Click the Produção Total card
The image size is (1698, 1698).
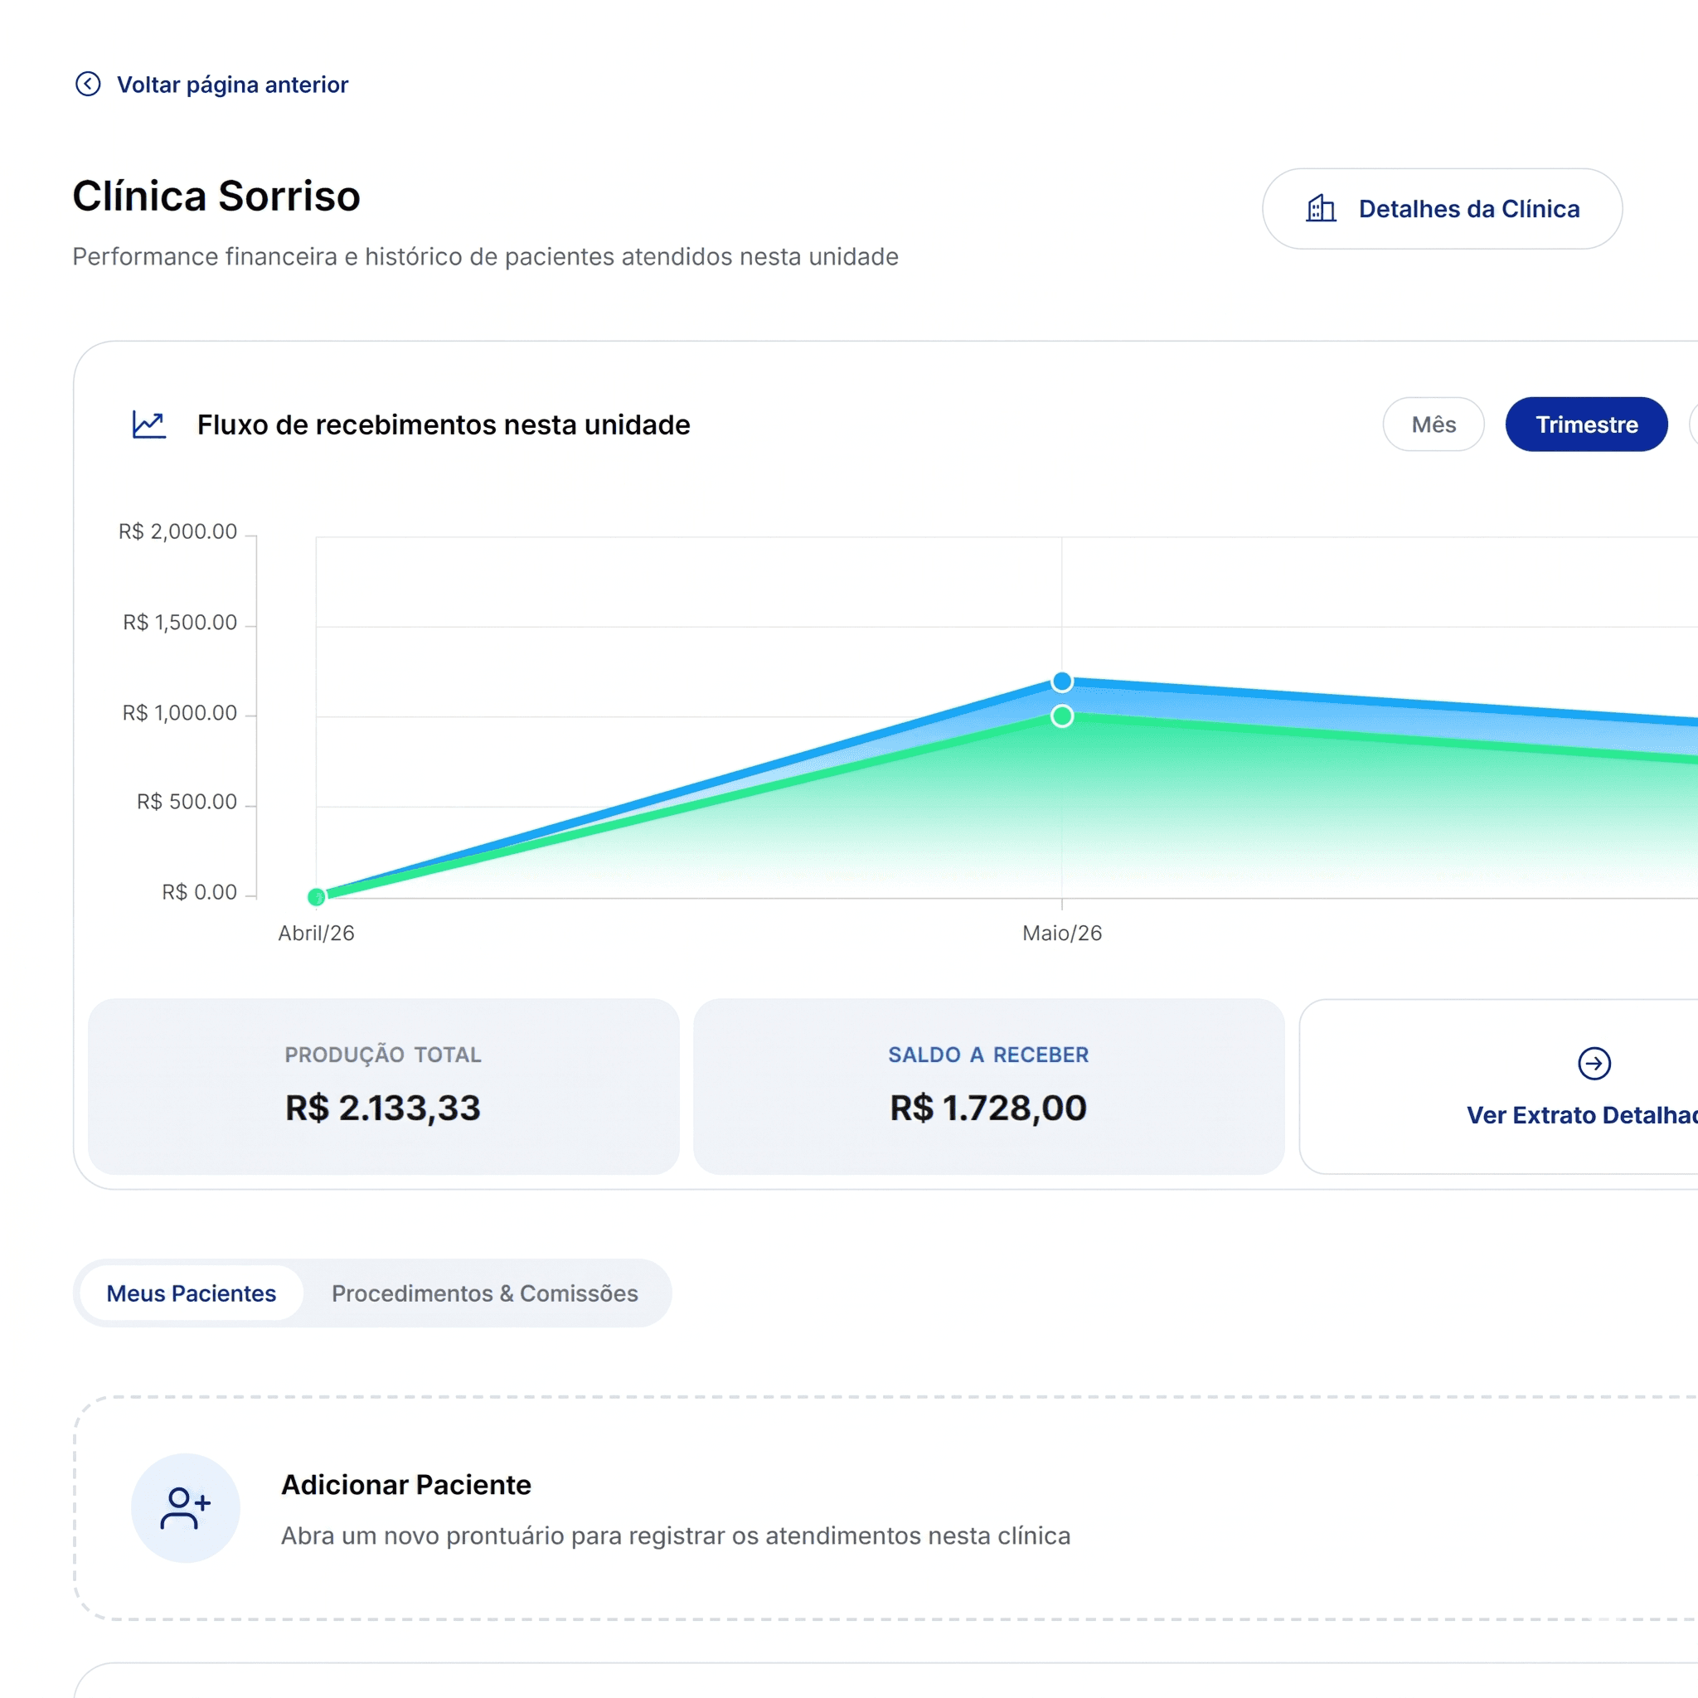pos(383,1086)
